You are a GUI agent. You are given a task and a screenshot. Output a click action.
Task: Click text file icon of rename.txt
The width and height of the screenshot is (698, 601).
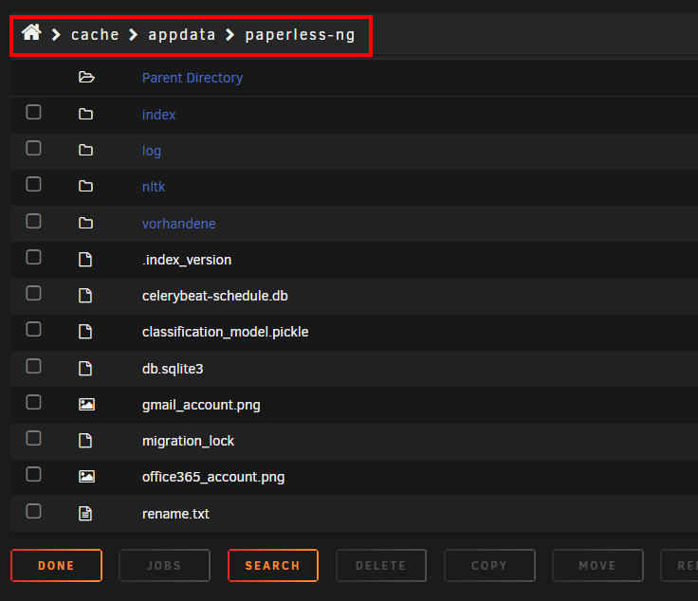pos(85,514)
